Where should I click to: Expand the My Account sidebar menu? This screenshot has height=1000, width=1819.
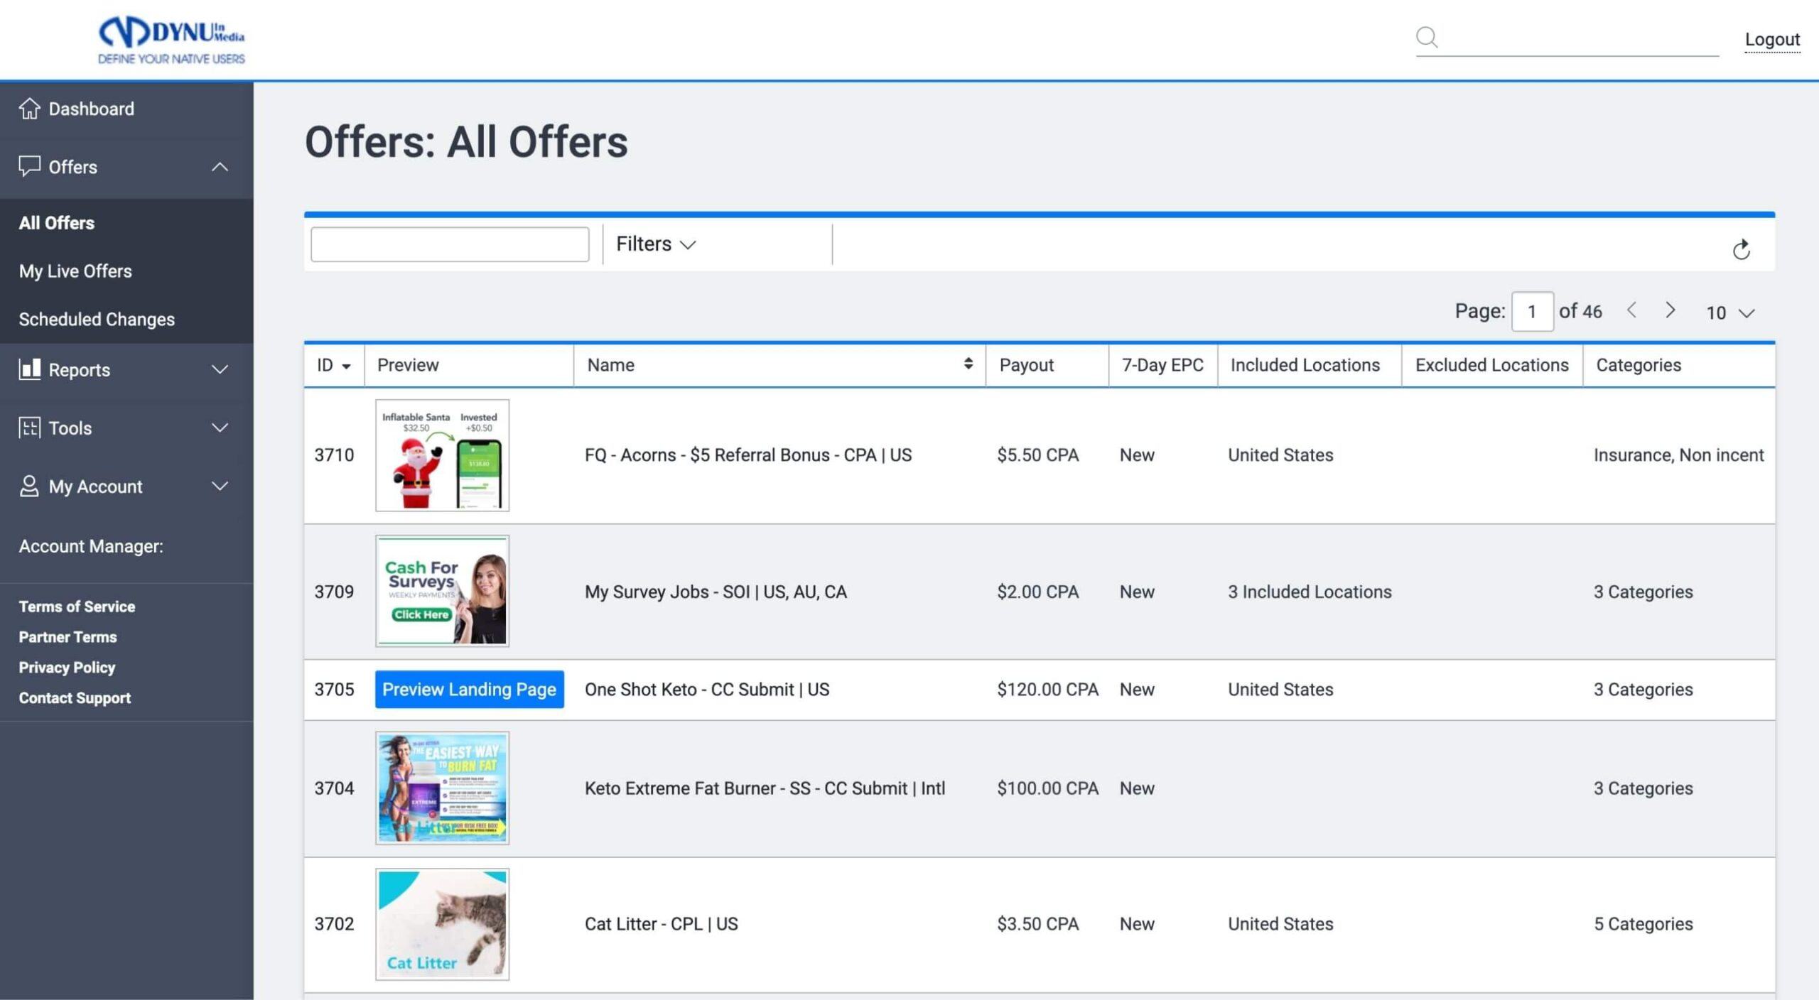click(x=220, y=487)
